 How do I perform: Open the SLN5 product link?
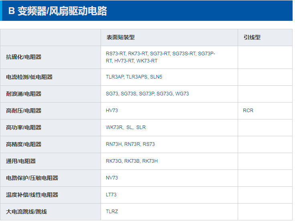[x=156, y=77]
